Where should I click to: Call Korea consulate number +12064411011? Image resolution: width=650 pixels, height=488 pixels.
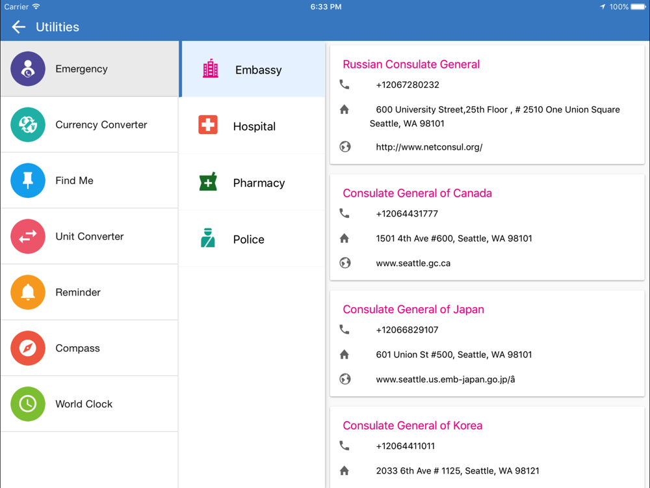coord(405,446)
